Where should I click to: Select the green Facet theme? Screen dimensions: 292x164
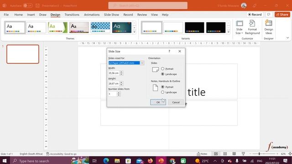point(57,27)
